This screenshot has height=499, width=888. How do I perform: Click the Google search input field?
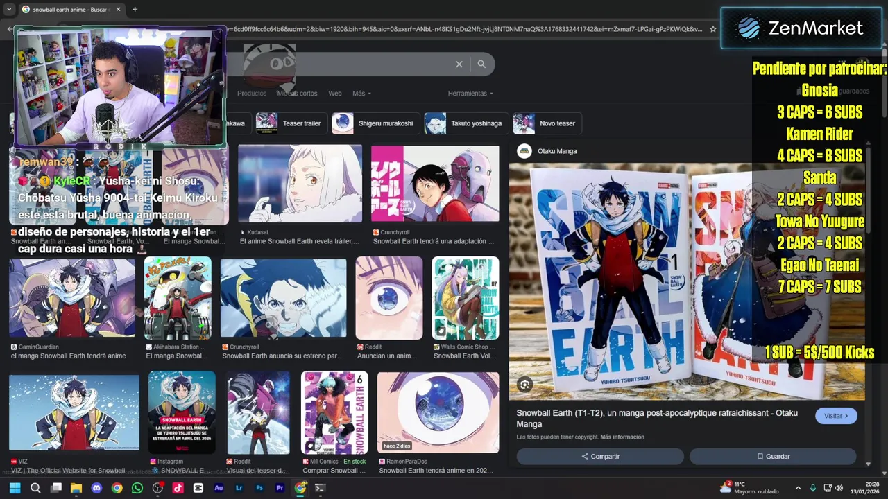coord(340,64)
